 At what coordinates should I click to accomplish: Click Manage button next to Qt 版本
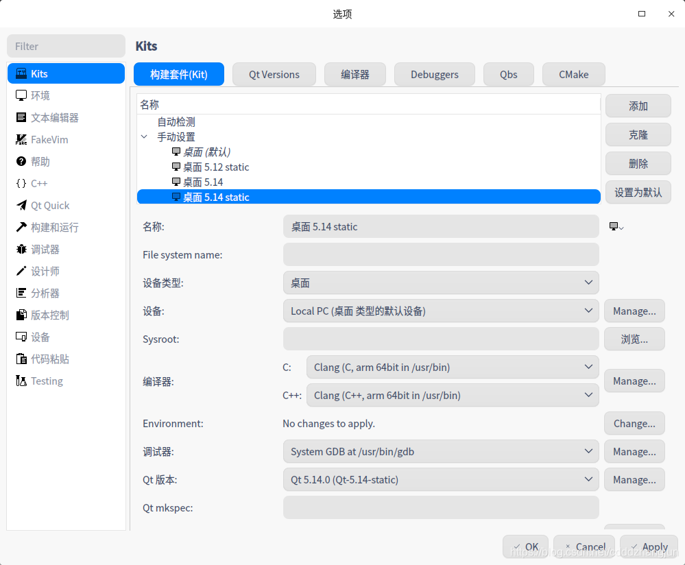click(x=634, y=479)
